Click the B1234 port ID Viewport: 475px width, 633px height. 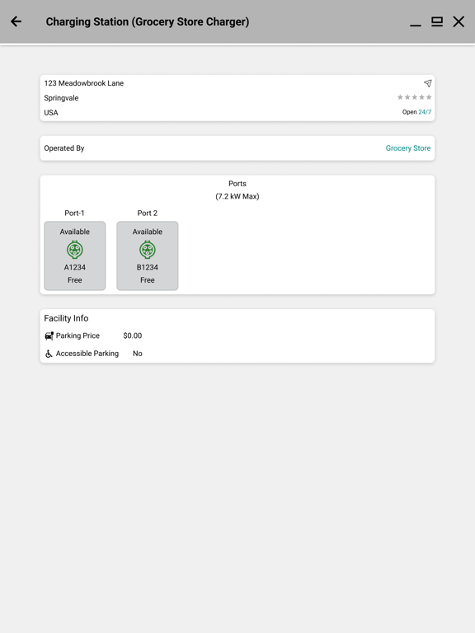click(148, 267)
